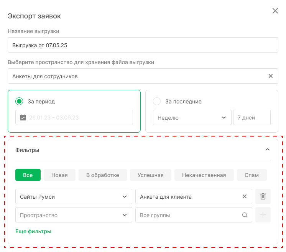Filter by В обработке status
The height and width of the screenshot is (252, 286).
(x=102, y=175)
